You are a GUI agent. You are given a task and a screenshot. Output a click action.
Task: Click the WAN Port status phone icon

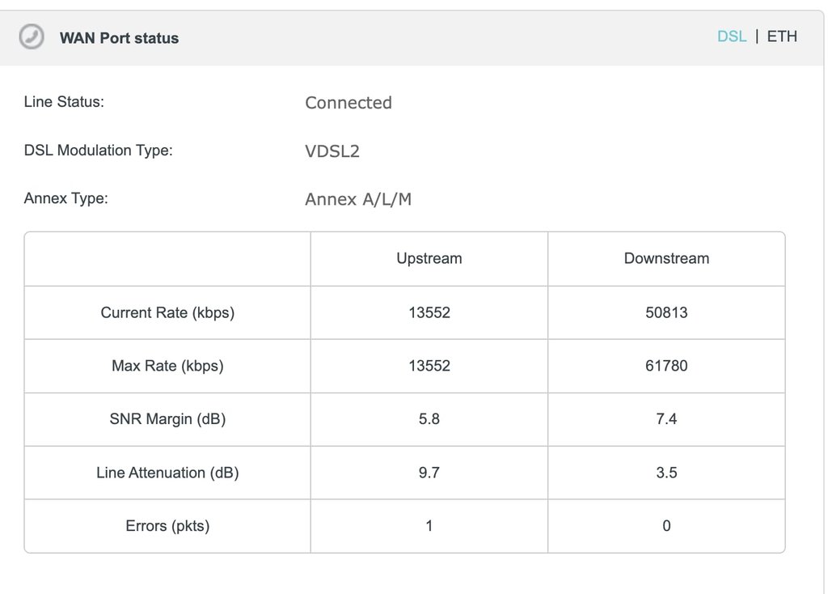pos(32,37)
